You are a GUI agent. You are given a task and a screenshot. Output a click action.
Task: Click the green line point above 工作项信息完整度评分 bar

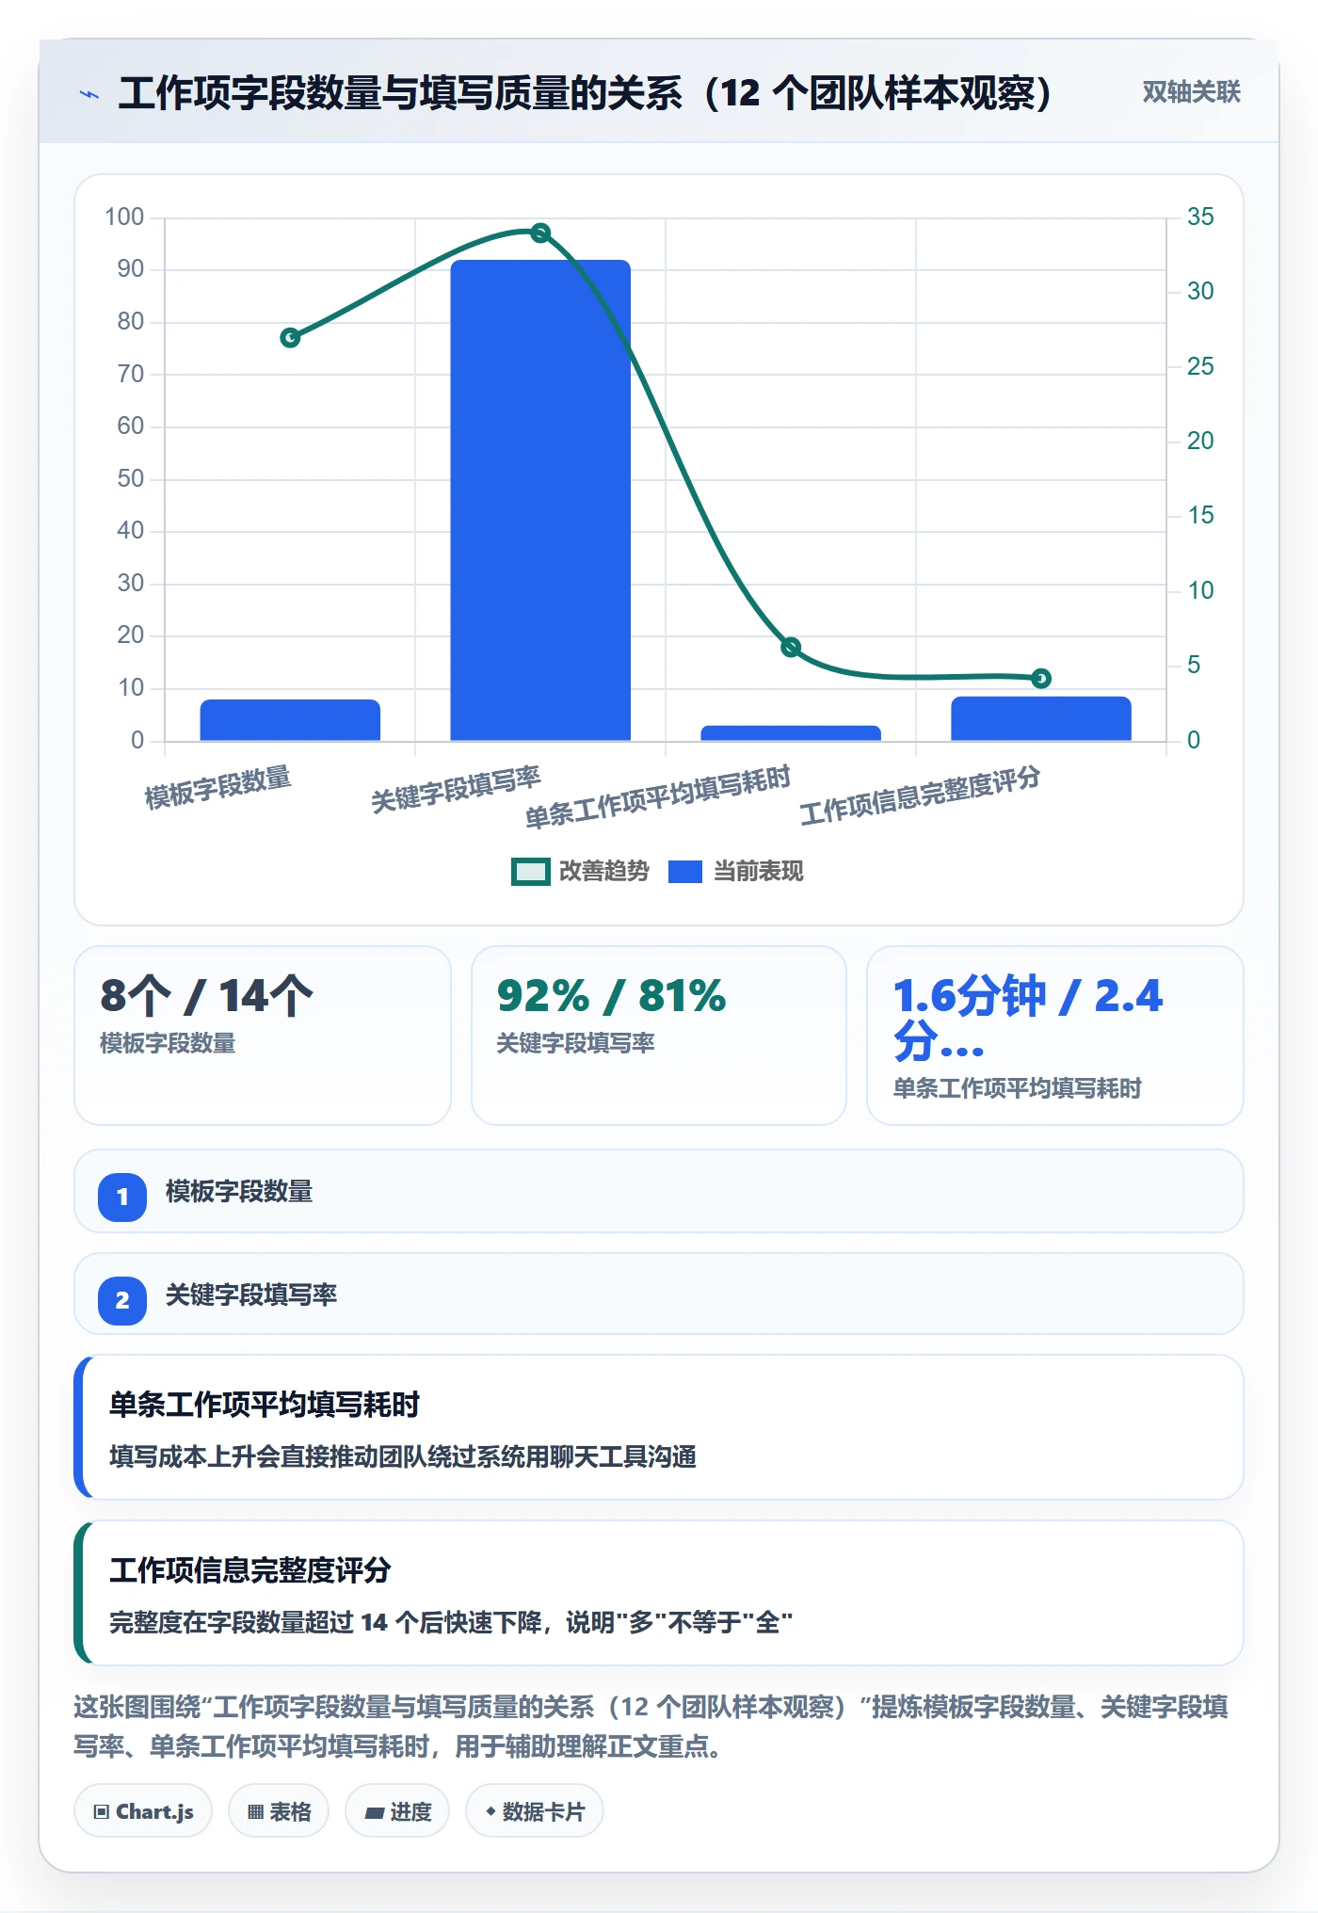[x=1041, y=678]
